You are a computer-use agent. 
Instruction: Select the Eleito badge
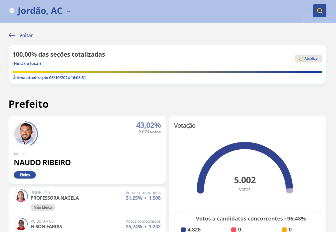click(25, 175)
